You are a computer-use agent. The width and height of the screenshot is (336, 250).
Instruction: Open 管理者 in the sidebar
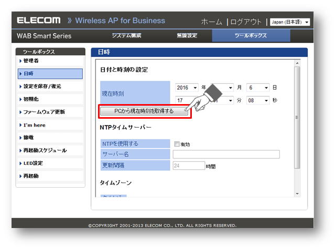[x=50, y=61]
